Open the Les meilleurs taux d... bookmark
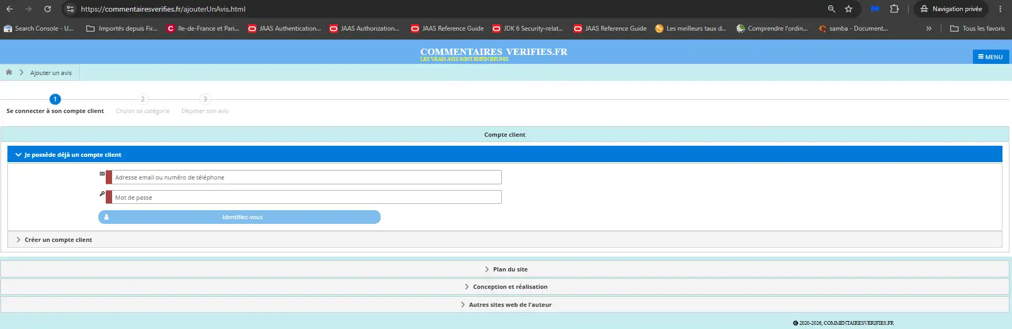Screen dimensions: 1012x329 tap(691, 29)
